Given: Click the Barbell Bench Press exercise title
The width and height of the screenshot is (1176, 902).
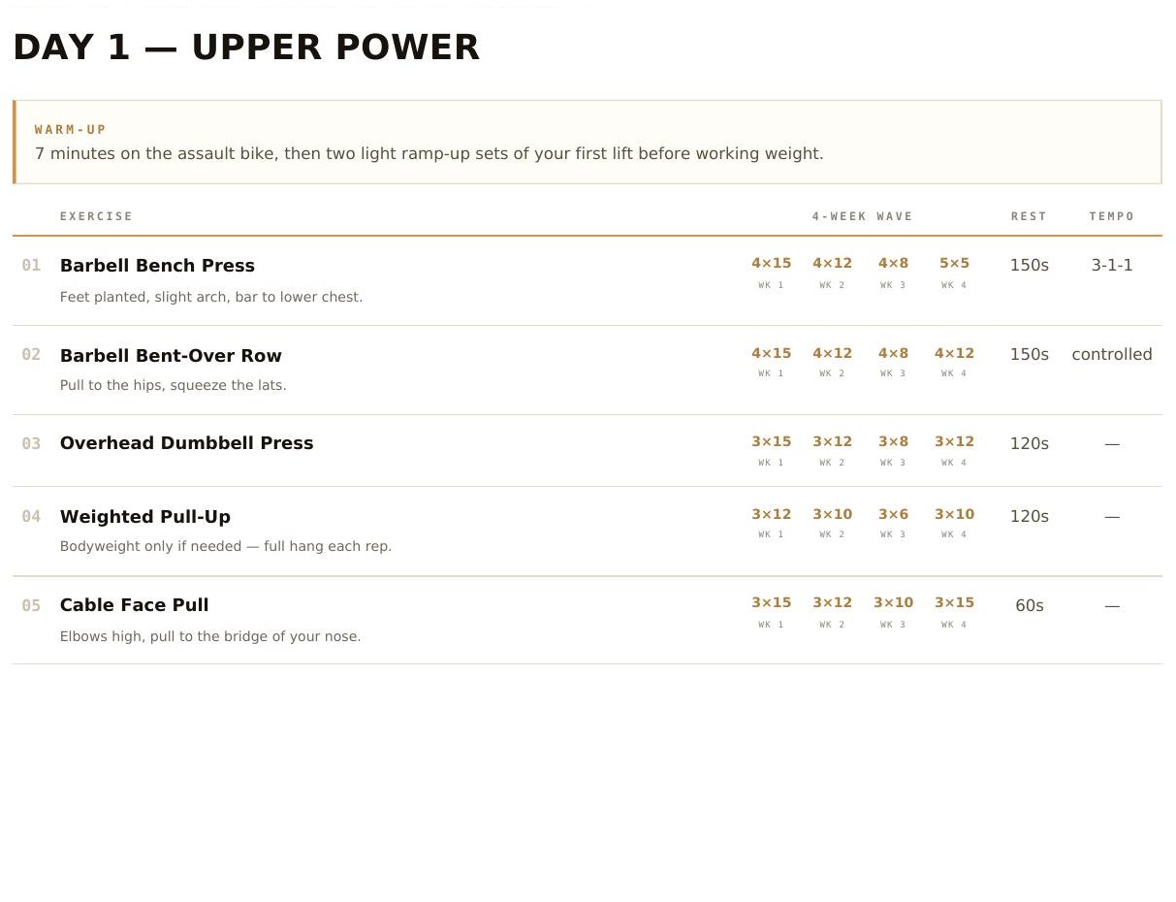Looking at the screenshot, I should (157, 266).
